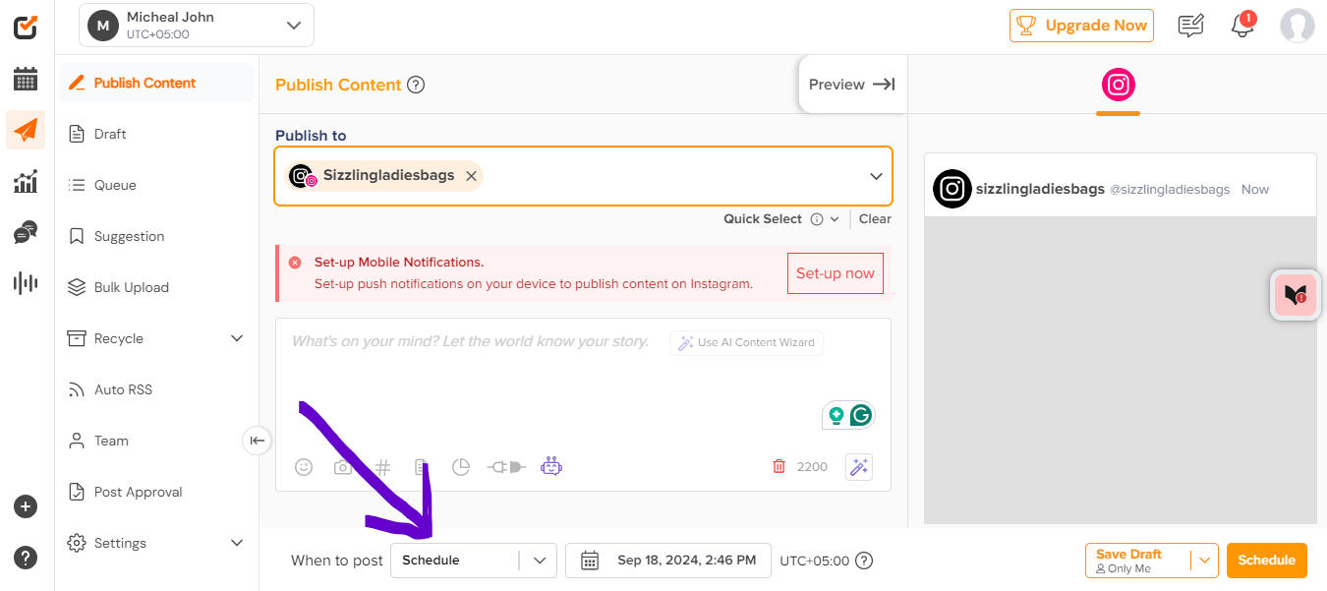Click the Set-up now button
1327x591 pixels.
pyautogui.click(x=835, y=273)
